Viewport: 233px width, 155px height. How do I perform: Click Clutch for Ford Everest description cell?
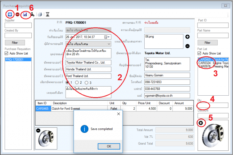coord(79,108)
